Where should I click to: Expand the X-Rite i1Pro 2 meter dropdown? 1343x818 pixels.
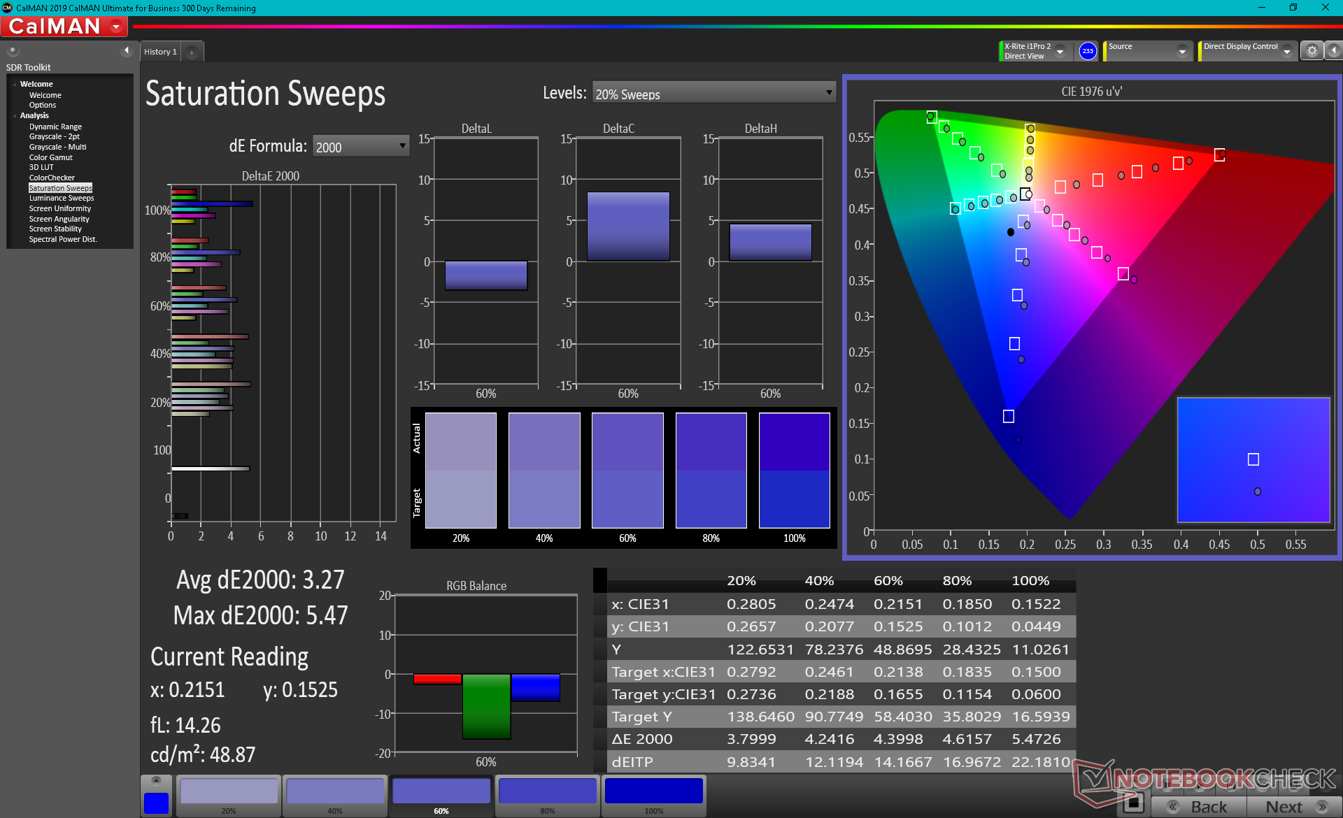pyautogui.click(x=1060, y=51)
